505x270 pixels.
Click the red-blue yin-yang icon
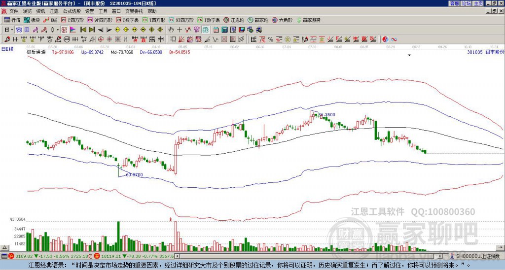(386, 39)
